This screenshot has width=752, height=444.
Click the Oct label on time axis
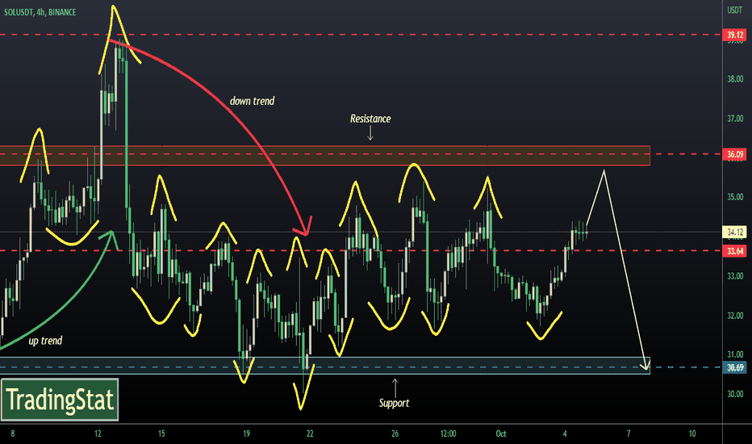501,434
